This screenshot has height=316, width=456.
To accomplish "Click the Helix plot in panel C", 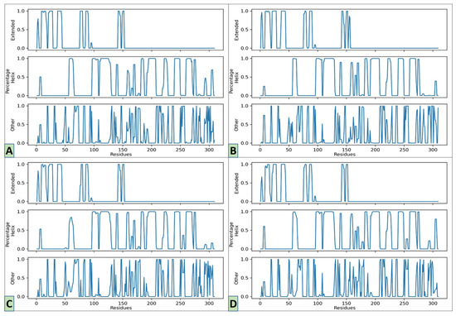I will point(125,230).
